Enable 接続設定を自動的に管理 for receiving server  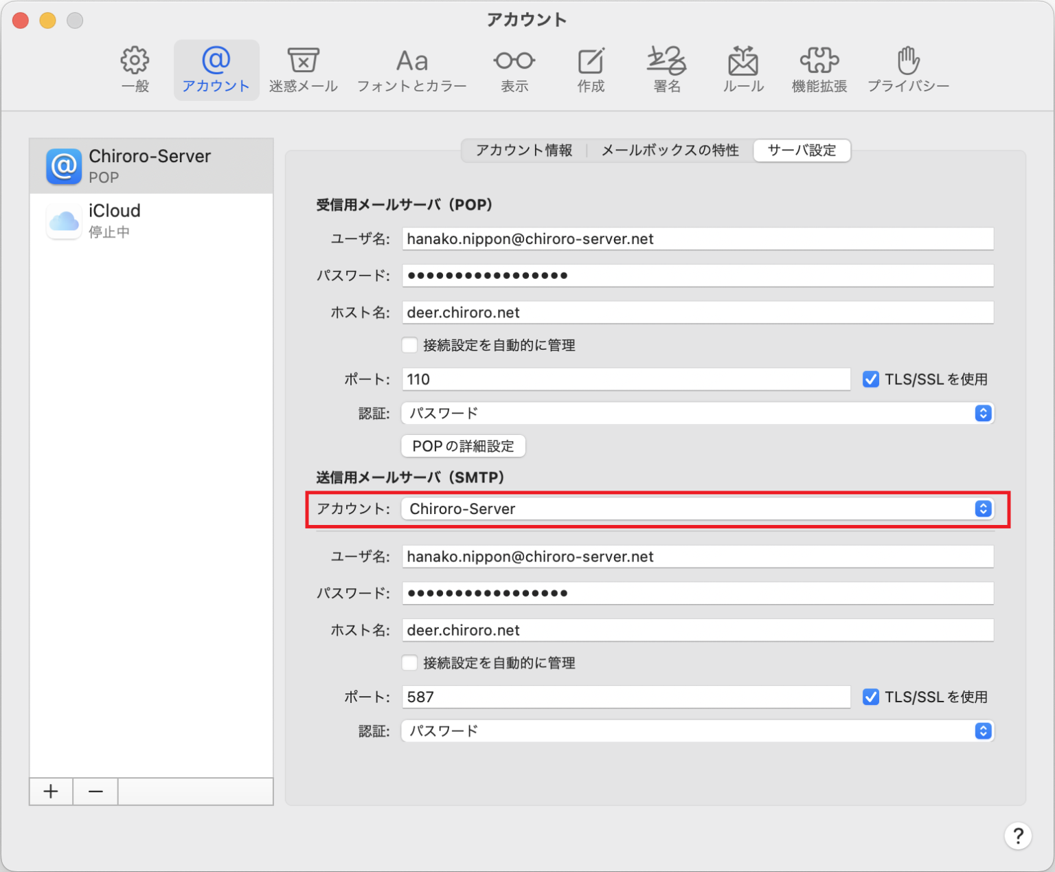409,345
